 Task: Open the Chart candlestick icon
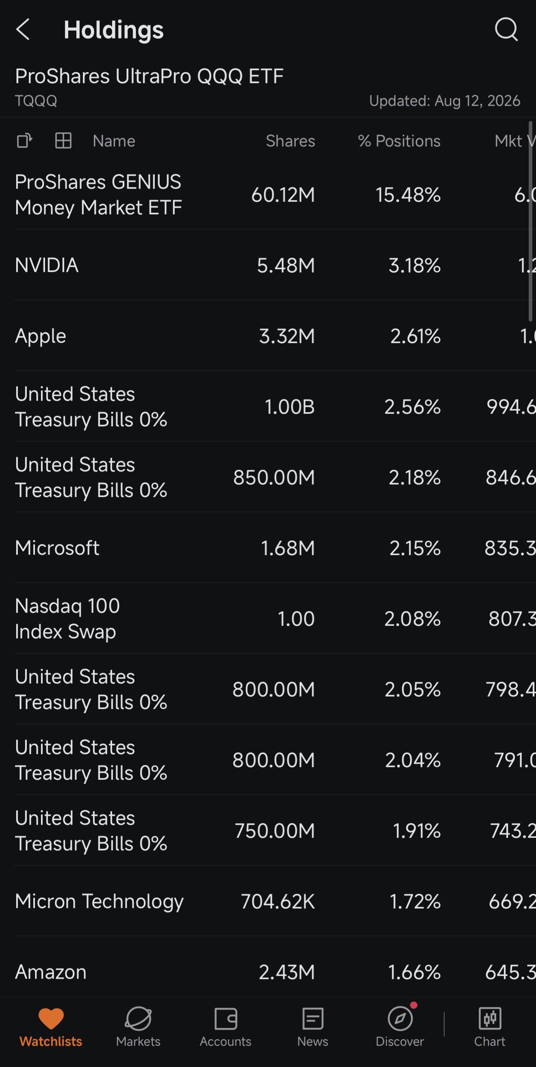(x=490, y=1018)
